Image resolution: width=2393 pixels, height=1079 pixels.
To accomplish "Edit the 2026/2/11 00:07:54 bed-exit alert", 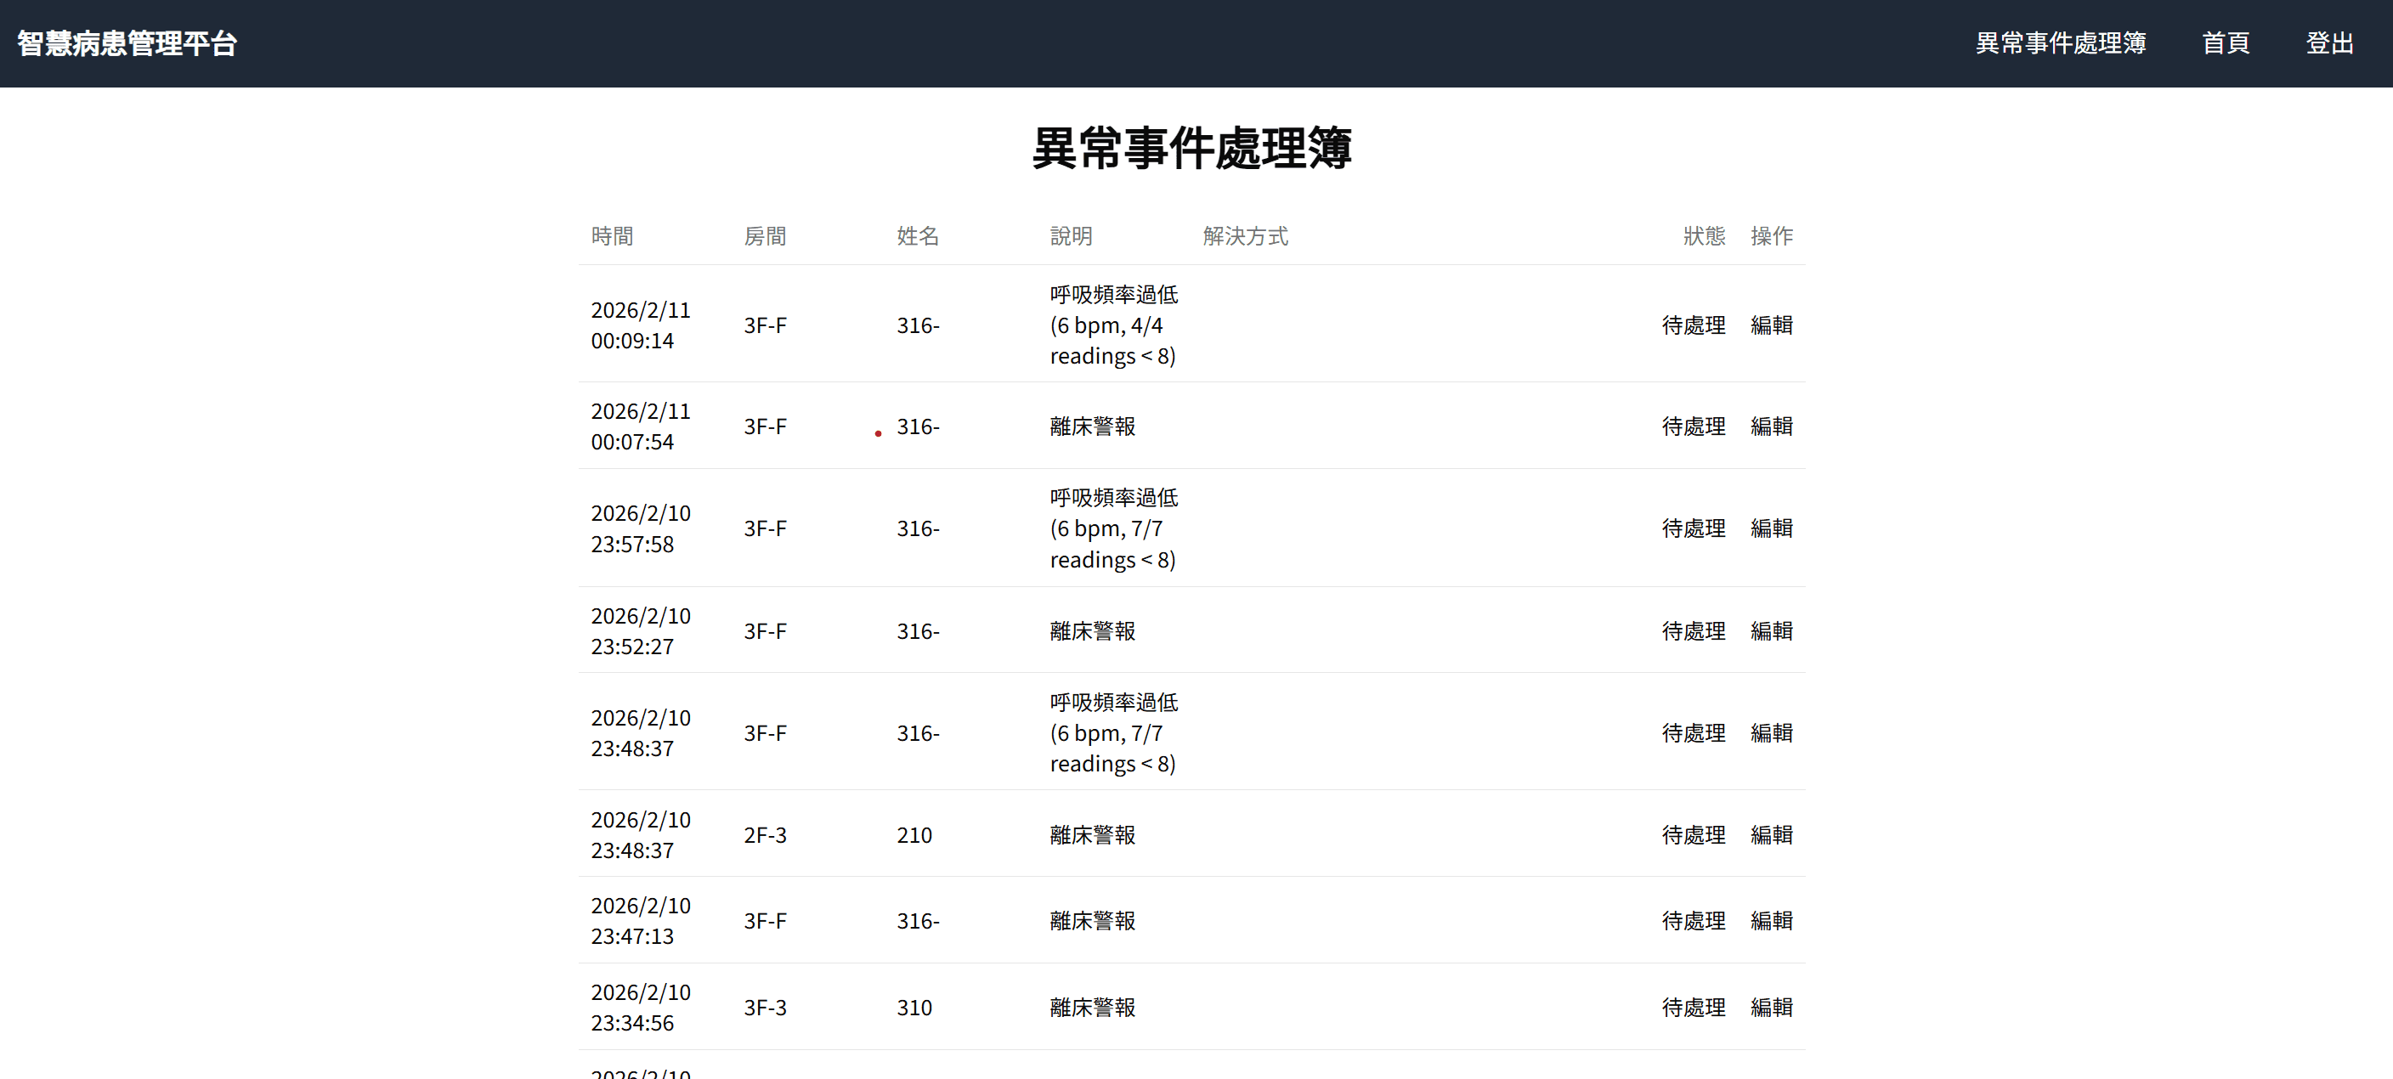I will [1771, 427].
